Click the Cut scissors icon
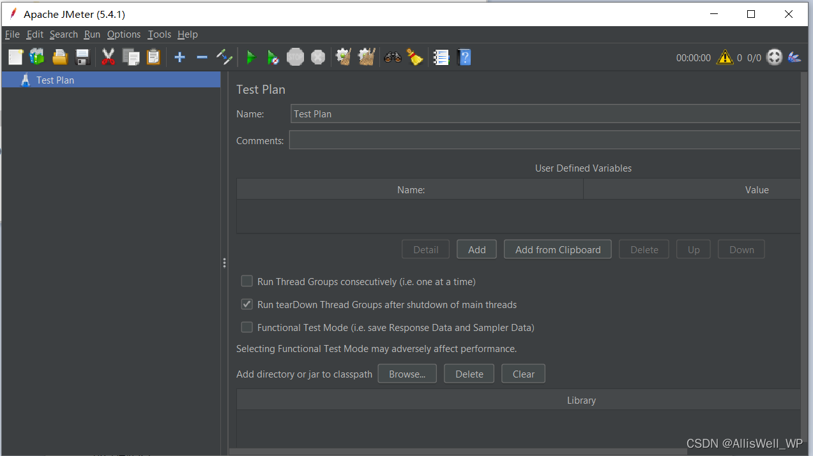Image resolution: width=813 pixels, height=456 pixels. click(x=108, y=57)
